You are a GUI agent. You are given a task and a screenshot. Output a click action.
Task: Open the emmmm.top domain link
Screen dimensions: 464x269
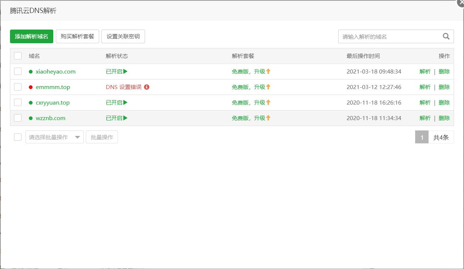[53, 87]
